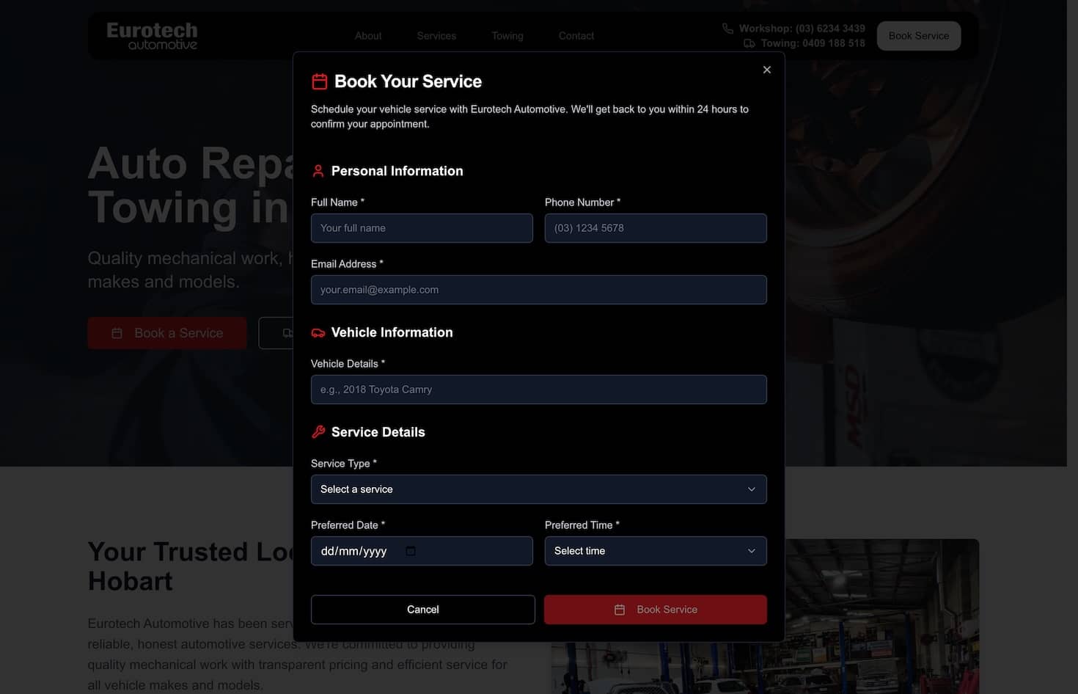Select the Contact navigation item
The width and height of the screenshot is (1078, 694).
click(x=576, y=35)
